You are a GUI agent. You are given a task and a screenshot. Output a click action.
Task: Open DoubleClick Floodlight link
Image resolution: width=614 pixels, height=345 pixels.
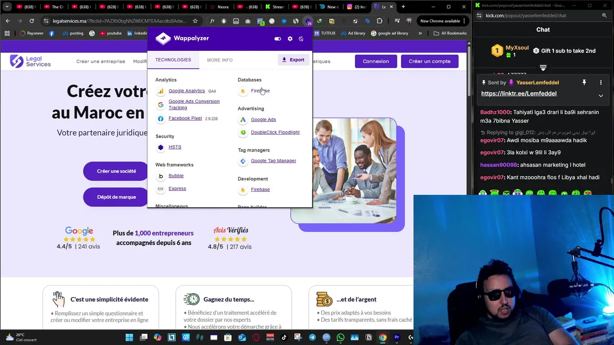click(x=275, y=133)
